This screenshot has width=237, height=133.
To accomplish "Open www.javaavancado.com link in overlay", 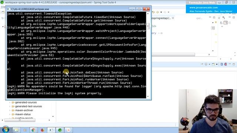I will pos(203,7).
